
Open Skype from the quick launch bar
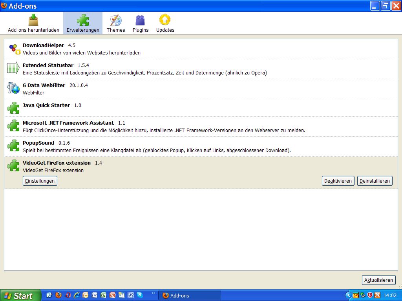pyautogui.click(x=140, y=295)
